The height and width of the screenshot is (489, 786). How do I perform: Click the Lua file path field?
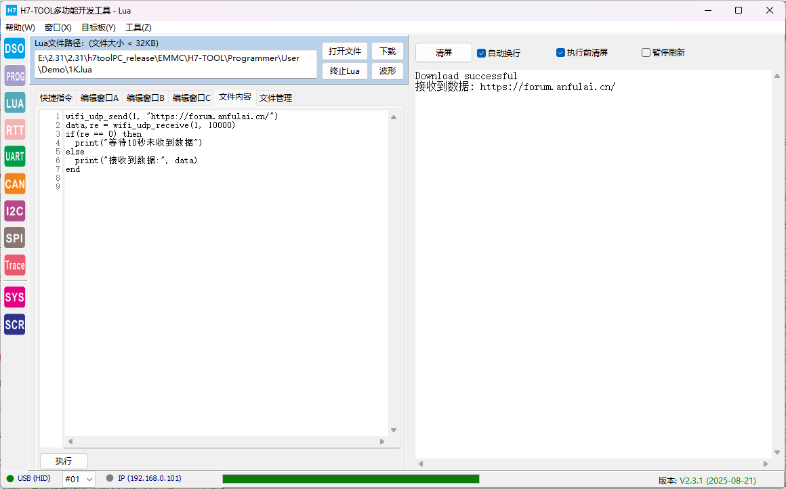175,64
